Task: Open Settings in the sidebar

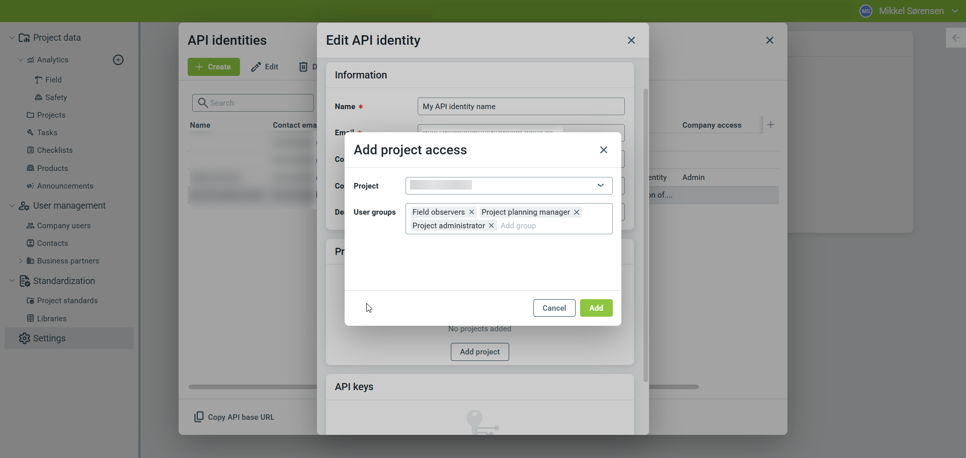Action: (x=49, y=338)
